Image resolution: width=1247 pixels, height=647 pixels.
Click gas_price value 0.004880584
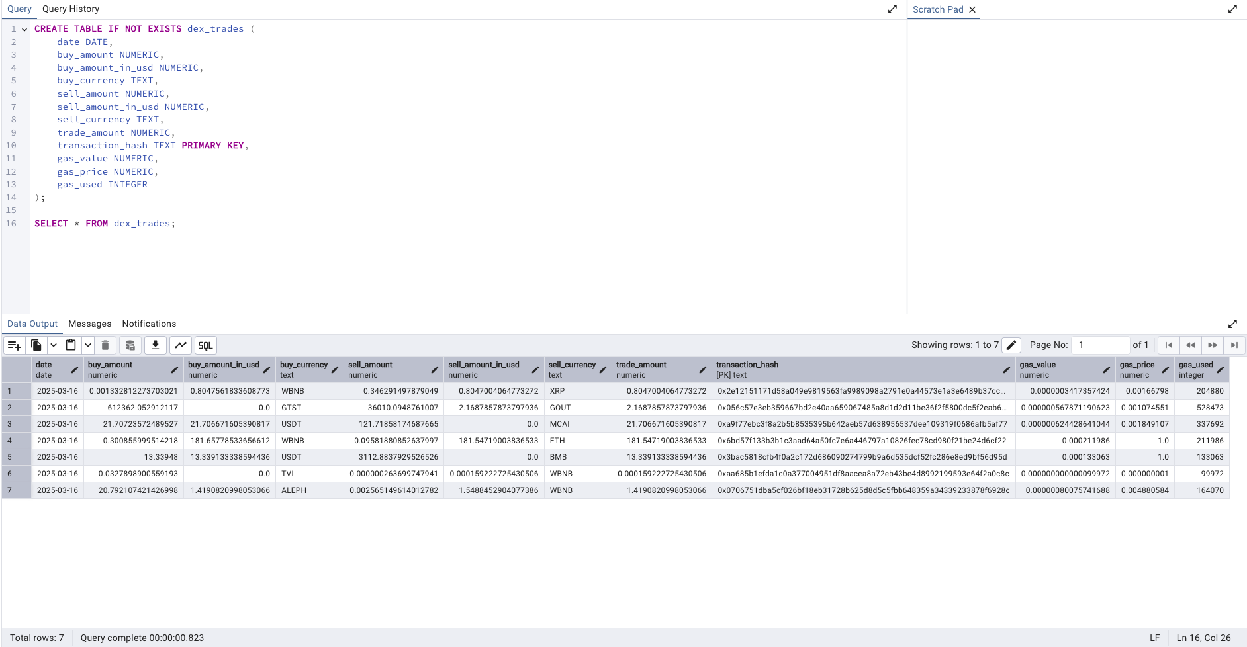click(x=1145, y=490)
